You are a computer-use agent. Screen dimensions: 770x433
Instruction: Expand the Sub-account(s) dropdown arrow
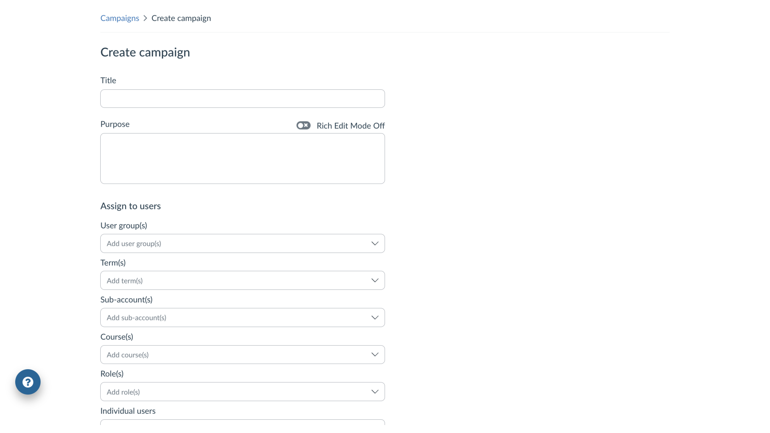[375, 318]
